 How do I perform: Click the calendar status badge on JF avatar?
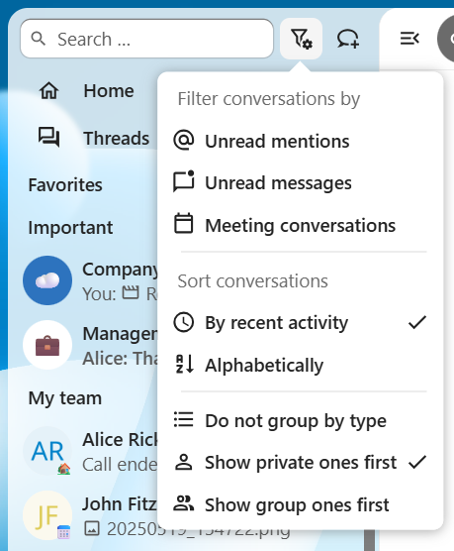click(x=64, y=532)
